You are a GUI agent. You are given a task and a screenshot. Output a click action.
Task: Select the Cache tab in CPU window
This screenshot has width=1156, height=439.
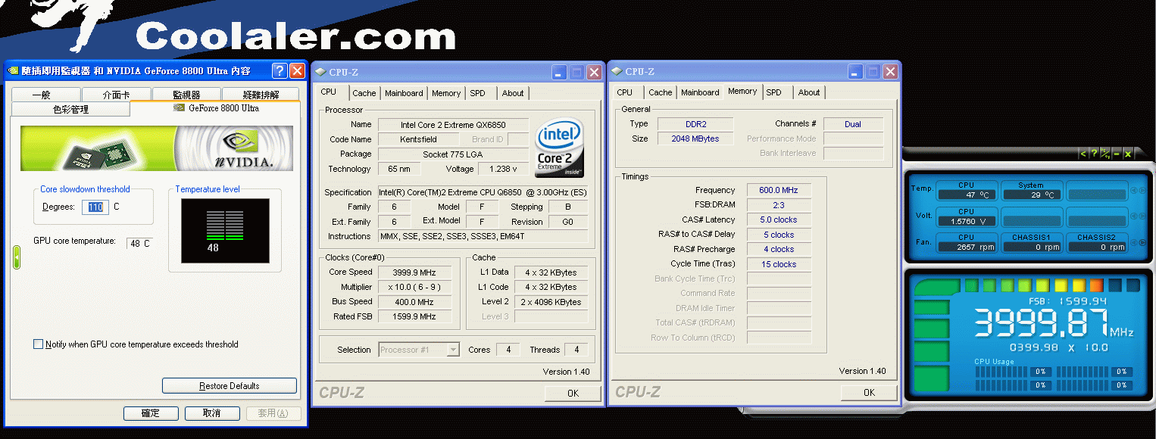[x=364, y=93]
